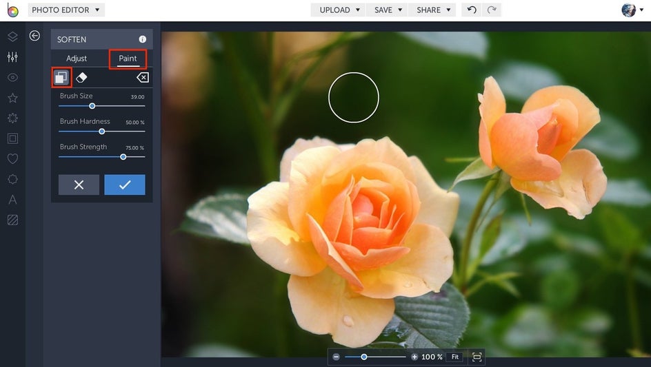Screen dimensions: 651x367
Task: Click the SOFTEN panel title
Action: pyautogui.click(x=72, y=39)
